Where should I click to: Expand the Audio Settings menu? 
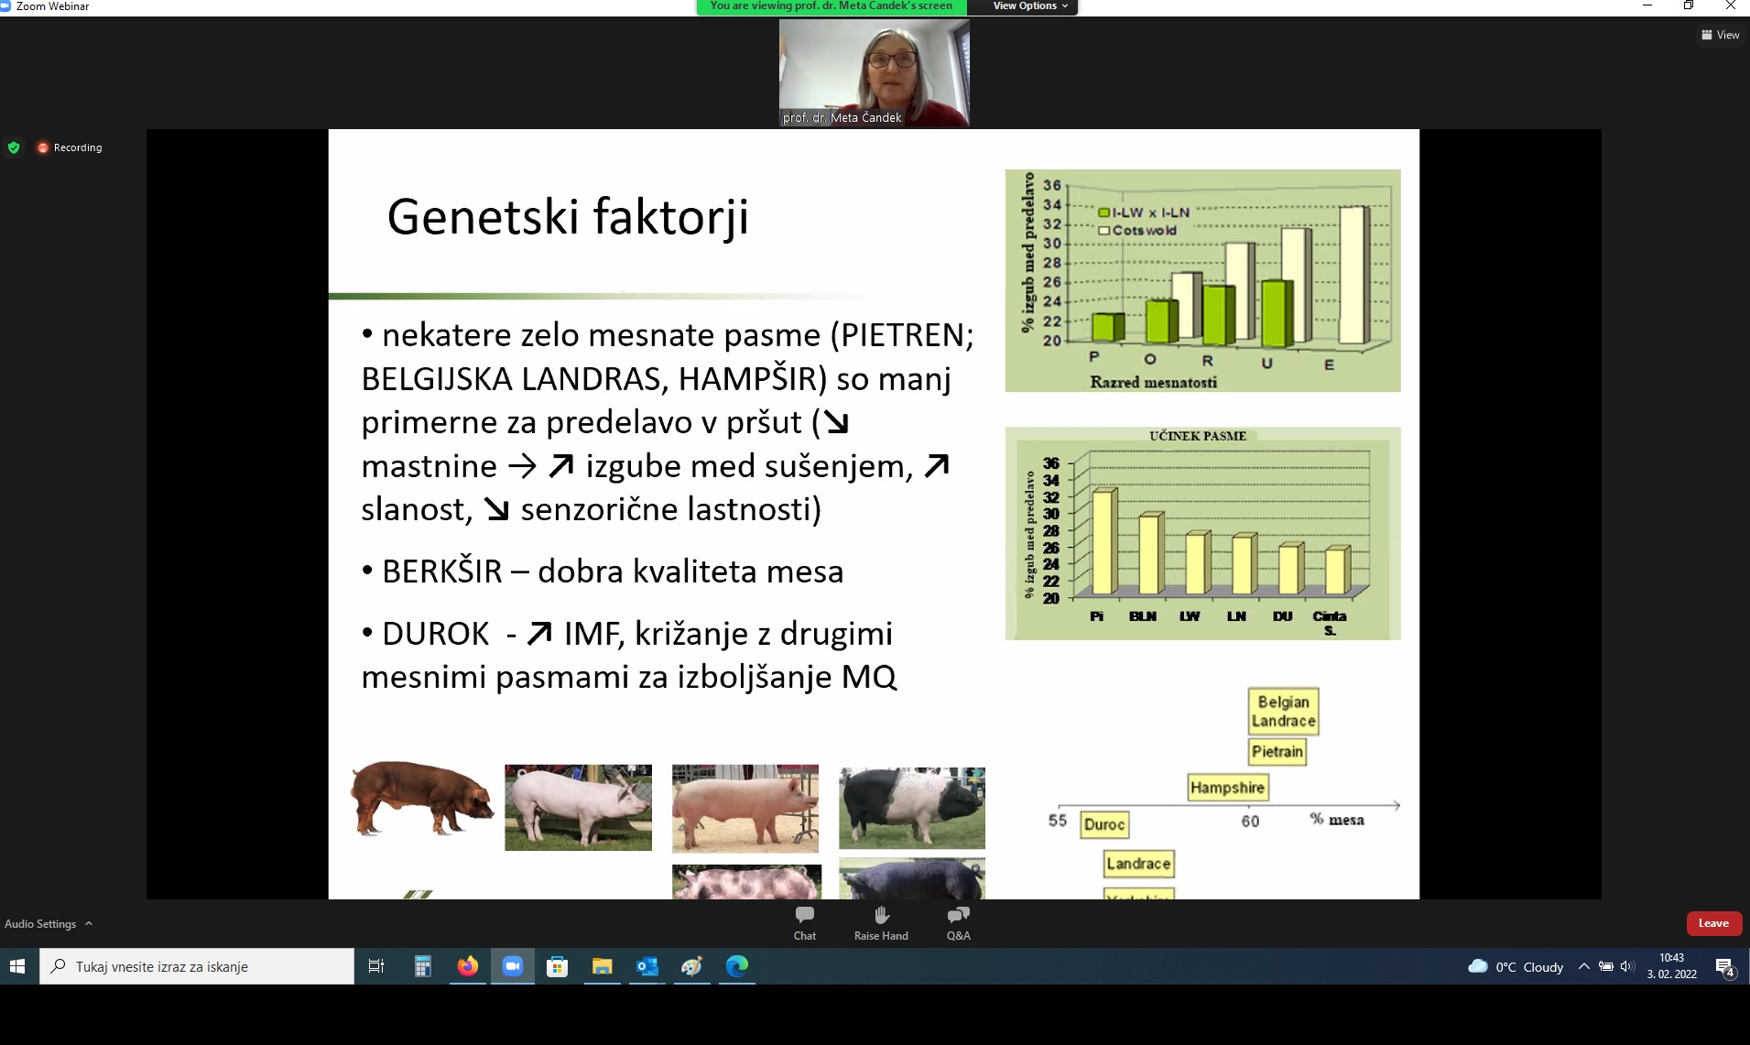(x=49, y=923)
